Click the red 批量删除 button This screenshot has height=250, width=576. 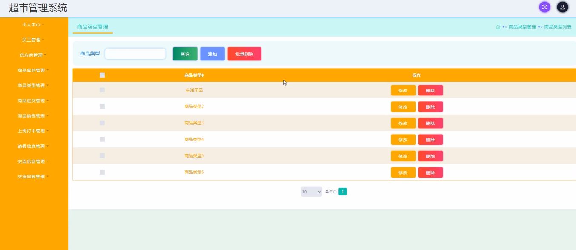pos(244,54)
